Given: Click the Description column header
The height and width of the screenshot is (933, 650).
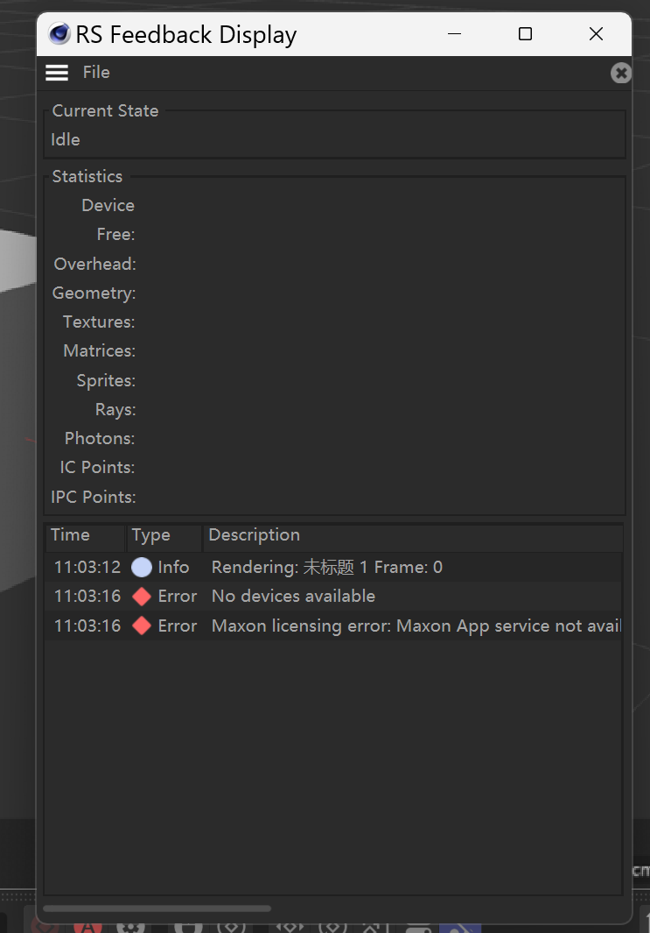Looking at the screenshot, I should [x=254, y=535].
